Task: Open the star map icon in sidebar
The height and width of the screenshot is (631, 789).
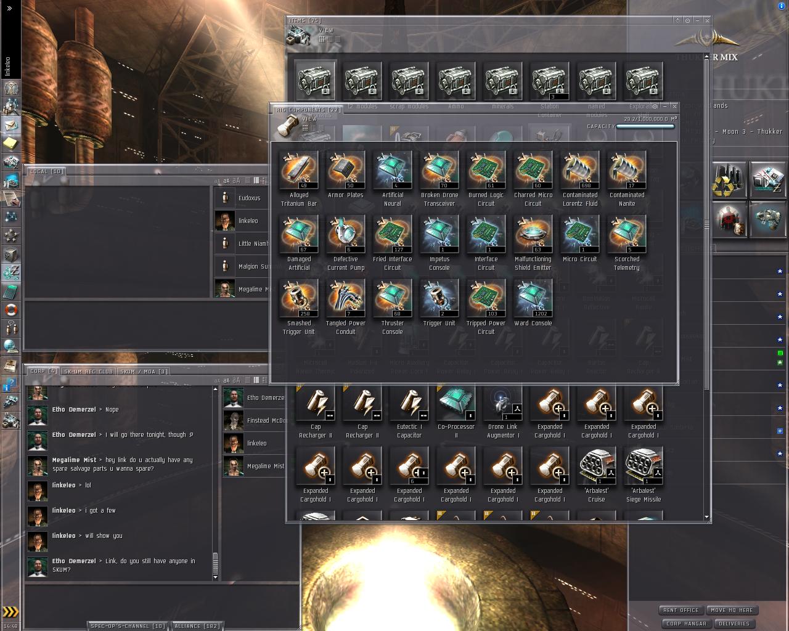Action: pyautogui.click(x=10, y=217)
